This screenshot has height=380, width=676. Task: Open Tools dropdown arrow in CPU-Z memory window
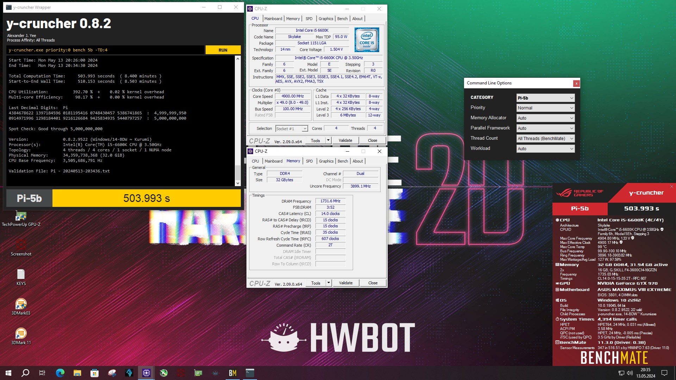coord(328,283)
